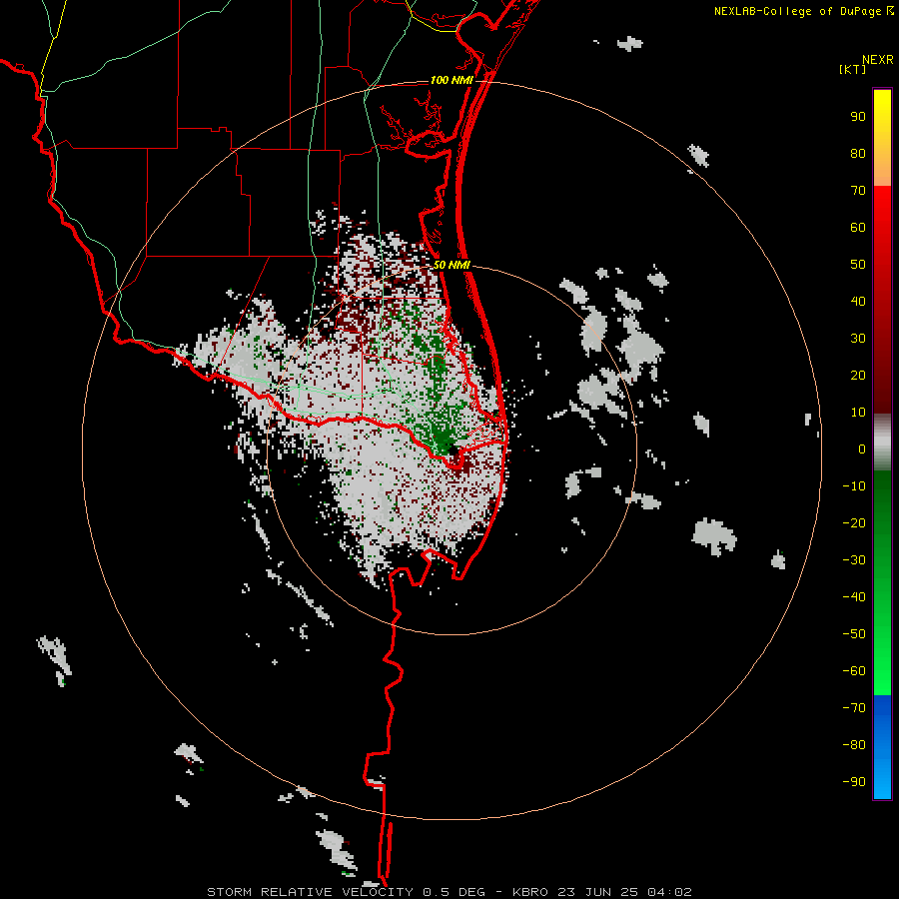Image resolution: width=899 pixels, height=899 pixels.
Task: Click the 20 value on velocity scale
Action: 858,376
